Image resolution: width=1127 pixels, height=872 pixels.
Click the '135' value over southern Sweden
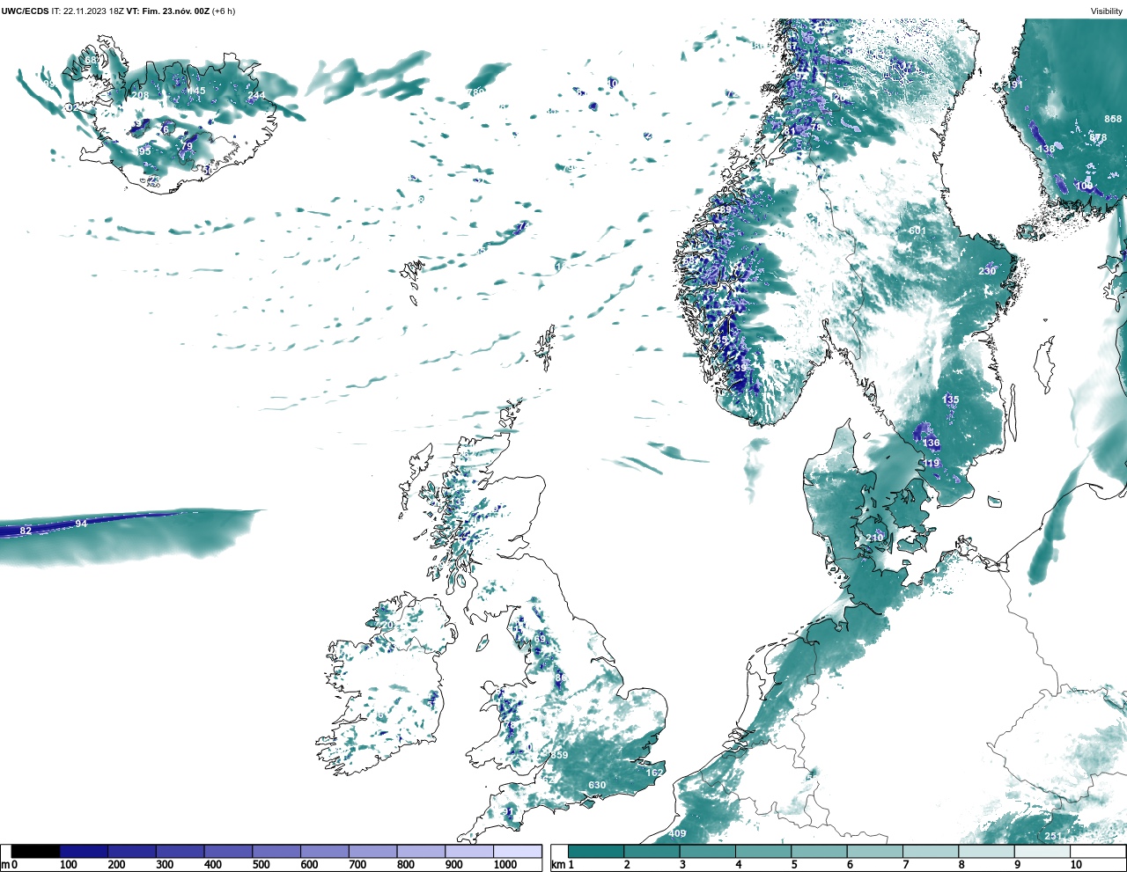click(x=951, y=399)
